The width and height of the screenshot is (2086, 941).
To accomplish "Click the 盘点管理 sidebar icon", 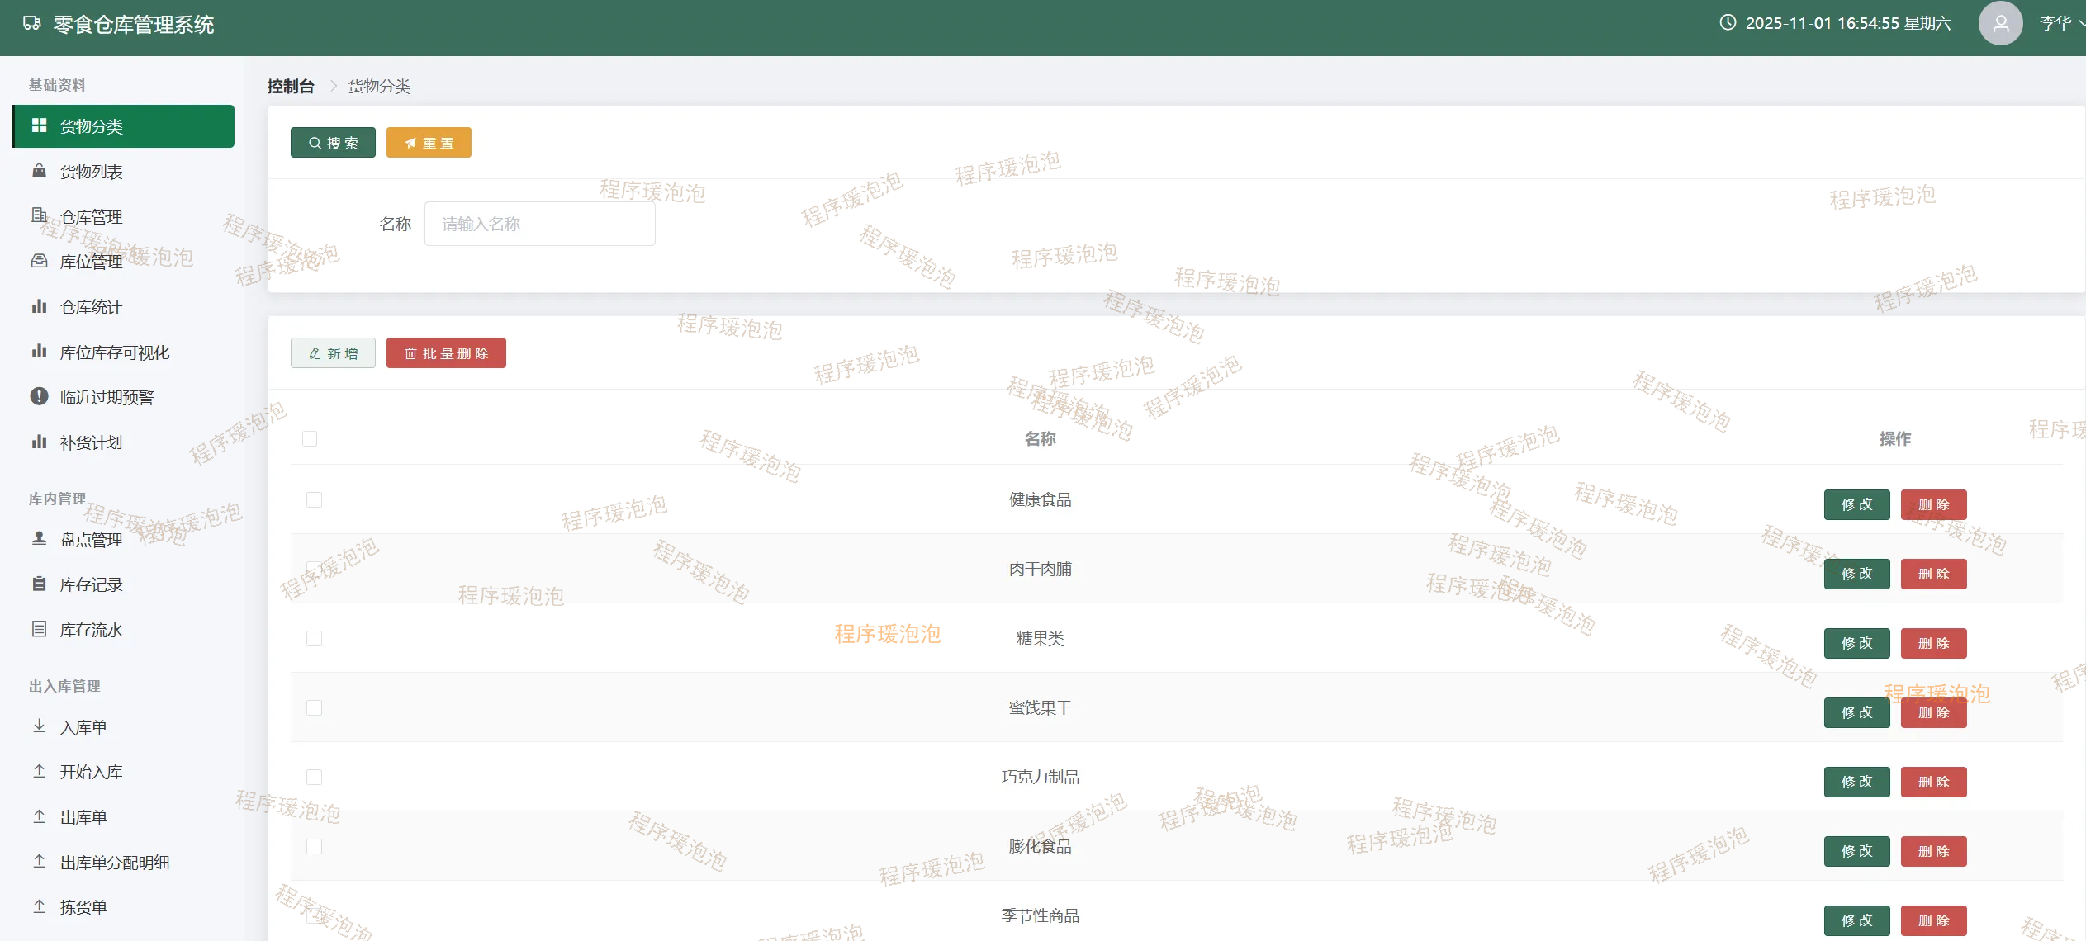I will coord(39,538).
